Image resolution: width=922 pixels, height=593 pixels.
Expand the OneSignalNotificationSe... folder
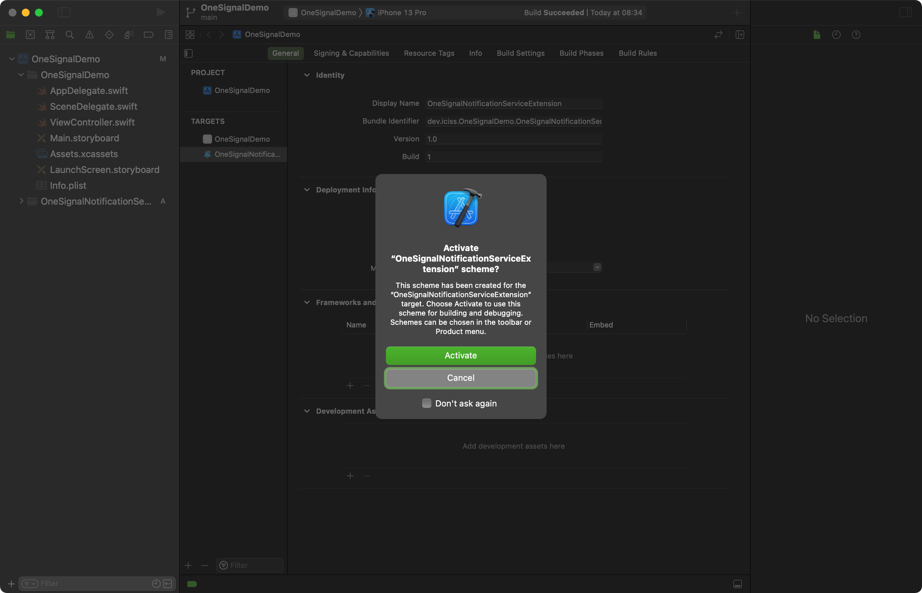click(21, 201)
